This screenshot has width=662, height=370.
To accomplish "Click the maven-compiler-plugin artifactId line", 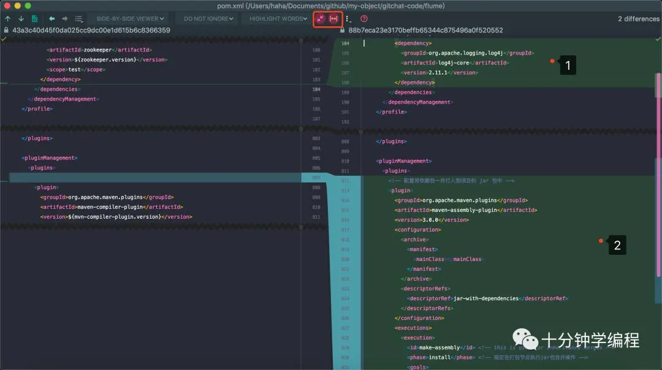I will coord(112,207).
